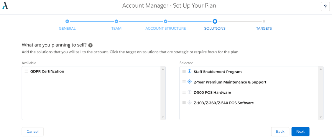Screen dimensions: 332x140
Task: Click drag handle of Z-103/Z-360/Z-540 POS Software
Action: coord(184,103)
